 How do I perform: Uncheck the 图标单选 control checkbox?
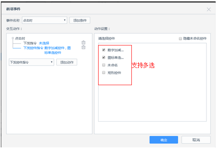[103, 57]
